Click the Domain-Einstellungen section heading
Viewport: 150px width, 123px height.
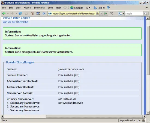tap(20, 62)
